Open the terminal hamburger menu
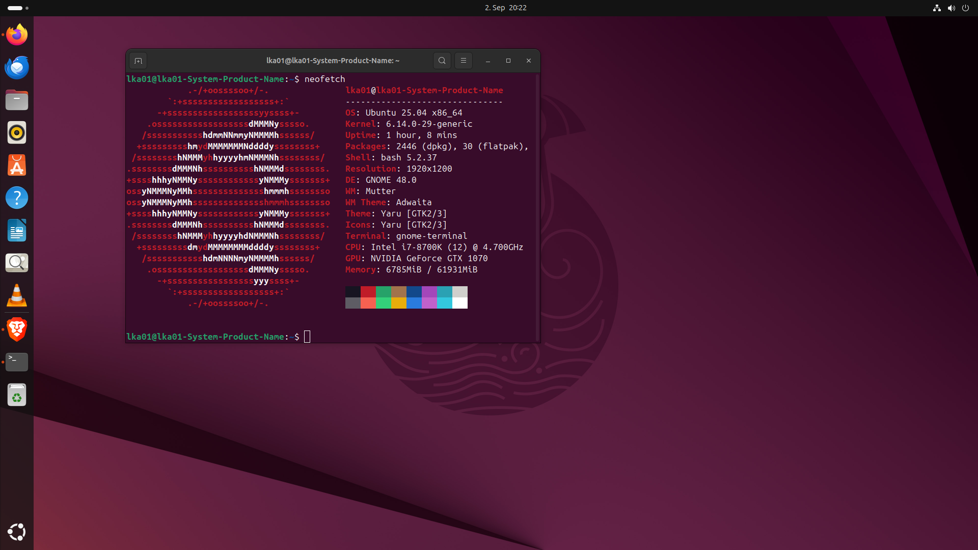 point(463,61)
